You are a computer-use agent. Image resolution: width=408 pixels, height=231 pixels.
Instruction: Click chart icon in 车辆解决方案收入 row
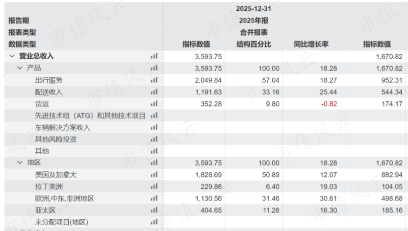154,127
